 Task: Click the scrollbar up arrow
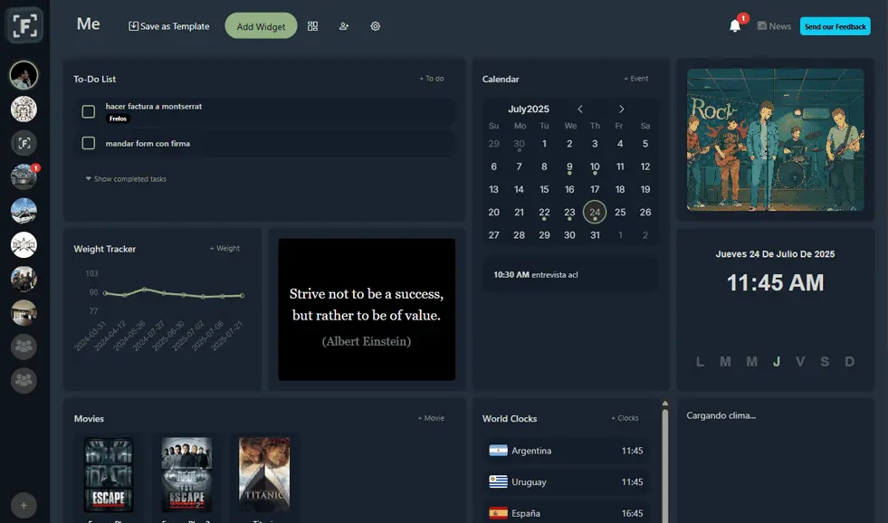coord(664,404)
